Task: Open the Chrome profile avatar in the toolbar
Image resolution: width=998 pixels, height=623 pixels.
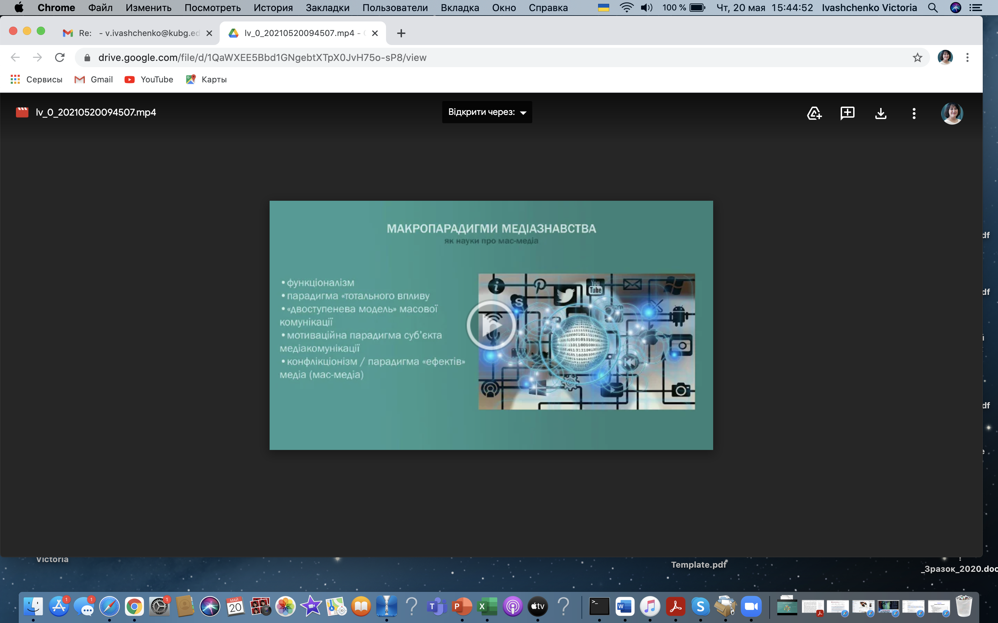Action: point(945,58)
